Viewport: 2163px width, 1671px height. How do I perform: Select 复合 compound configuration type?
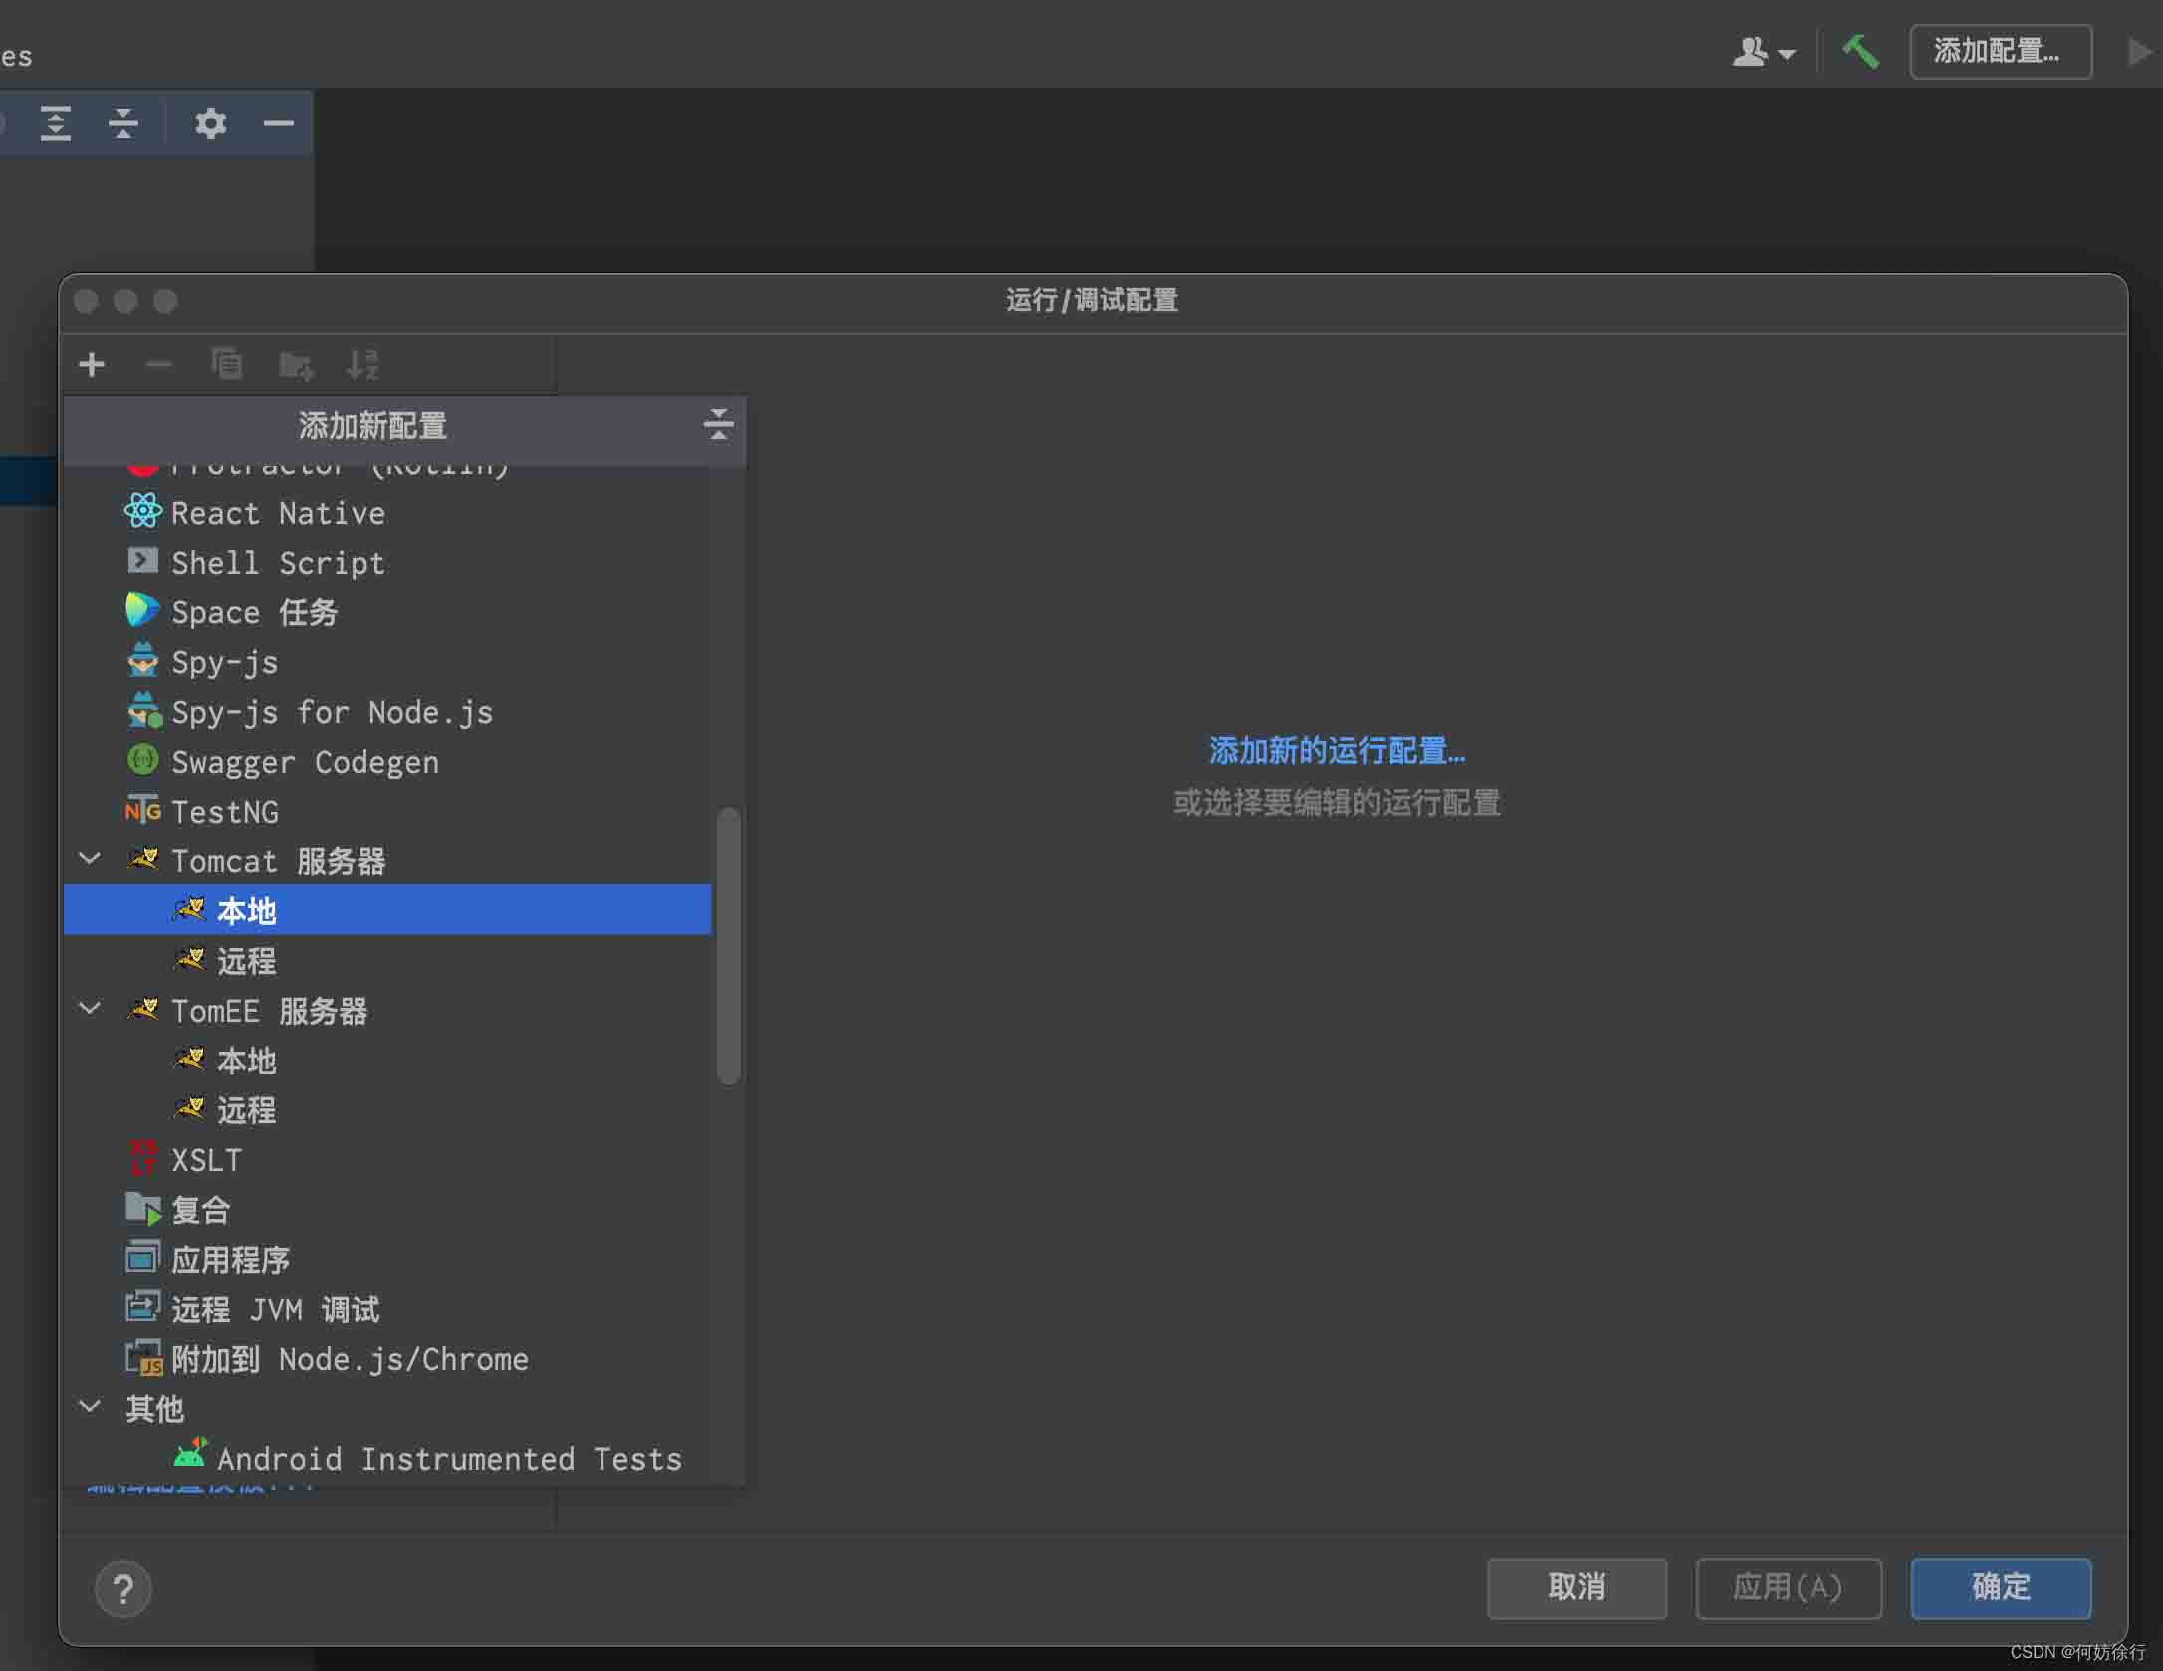(x=387, y=1209)
